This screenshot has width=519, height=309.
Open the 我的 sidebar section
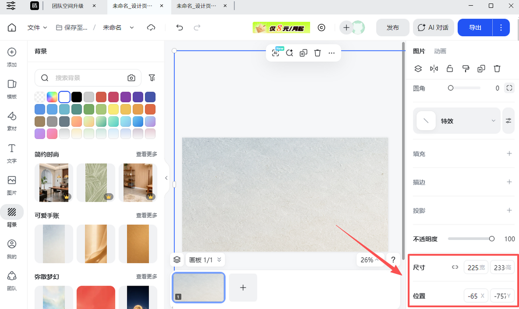12,249
